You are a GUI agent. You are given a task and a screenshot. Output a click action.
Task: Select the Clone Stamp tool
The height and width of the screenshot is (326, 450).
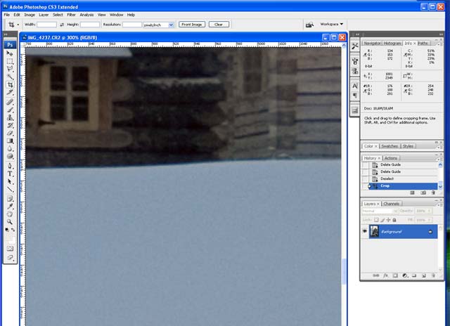pos(11,117)
